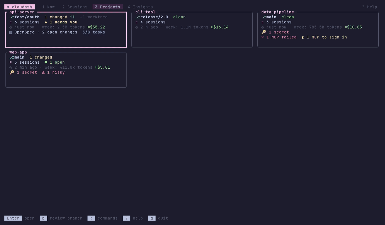Select the cli-tool project title

click(x=145, y=12)
